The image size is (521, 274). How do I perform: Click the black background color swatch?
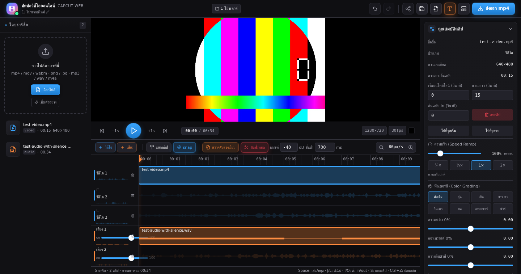tap(412, 131)
